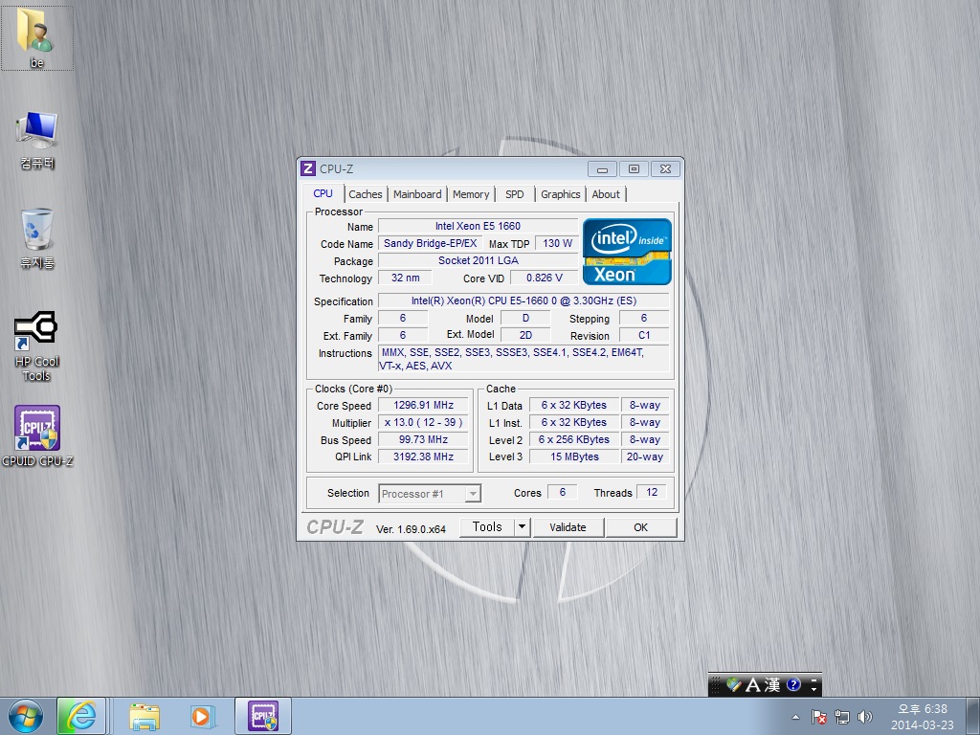The image size is (980, 735).
Task: Expand the Tools dropdown arrow
Action: click(523, 527)
